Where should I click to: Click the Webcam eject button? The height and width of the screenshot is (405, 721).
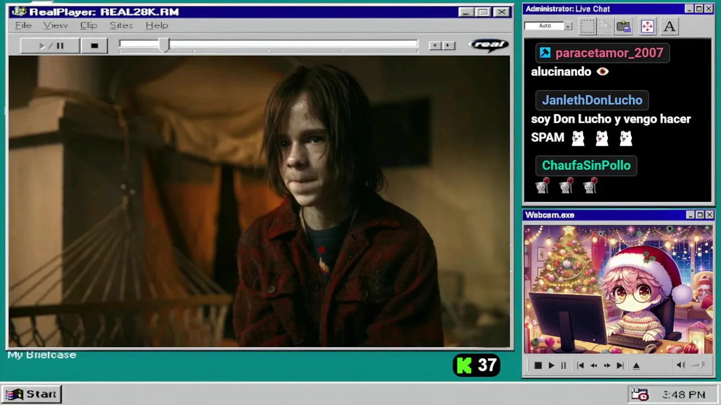pos(637,366)
